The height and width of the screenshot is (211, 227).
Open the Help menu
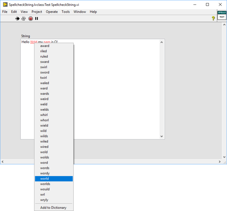93,12
